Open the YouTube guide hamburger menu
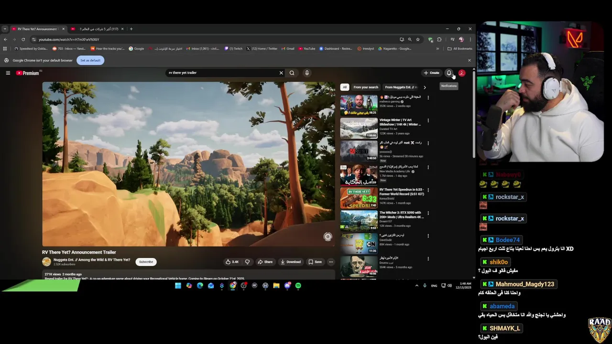 pos(8,73)
